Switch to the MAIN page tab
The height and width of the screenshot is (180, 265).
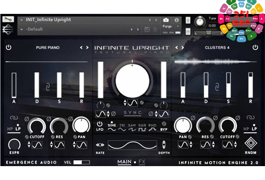124,162
